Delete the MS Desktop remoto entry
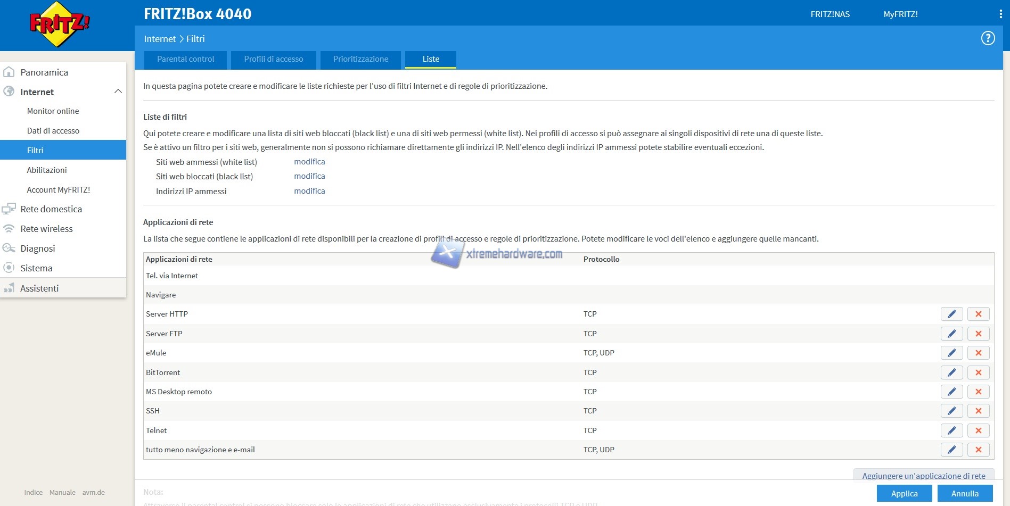Image resolution: width=1010 pixels, height=506 pixels. [978, 392]
